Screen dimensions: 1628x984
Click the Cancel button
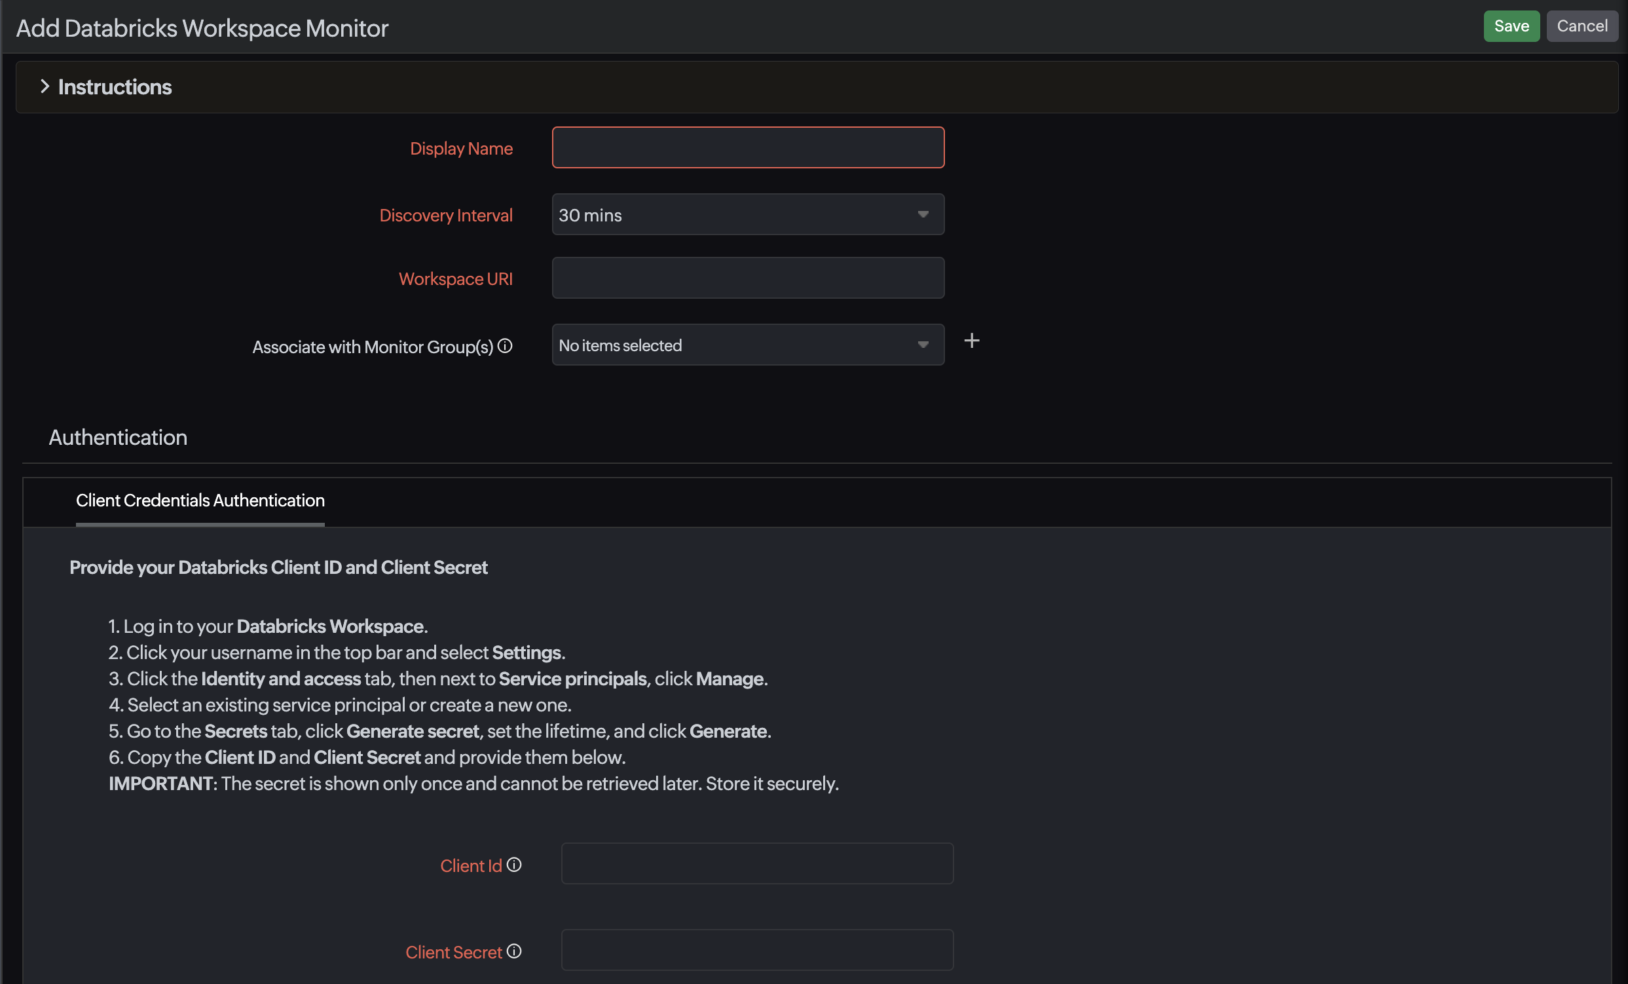[1582, 26]
